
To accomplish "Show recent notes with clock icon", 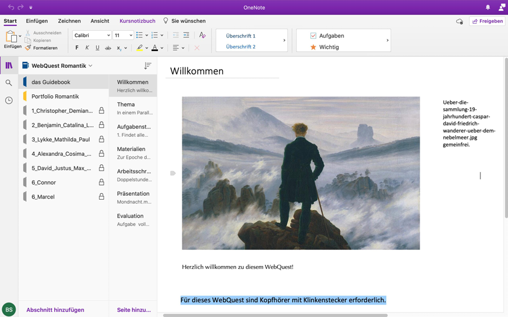I will 9,100.
